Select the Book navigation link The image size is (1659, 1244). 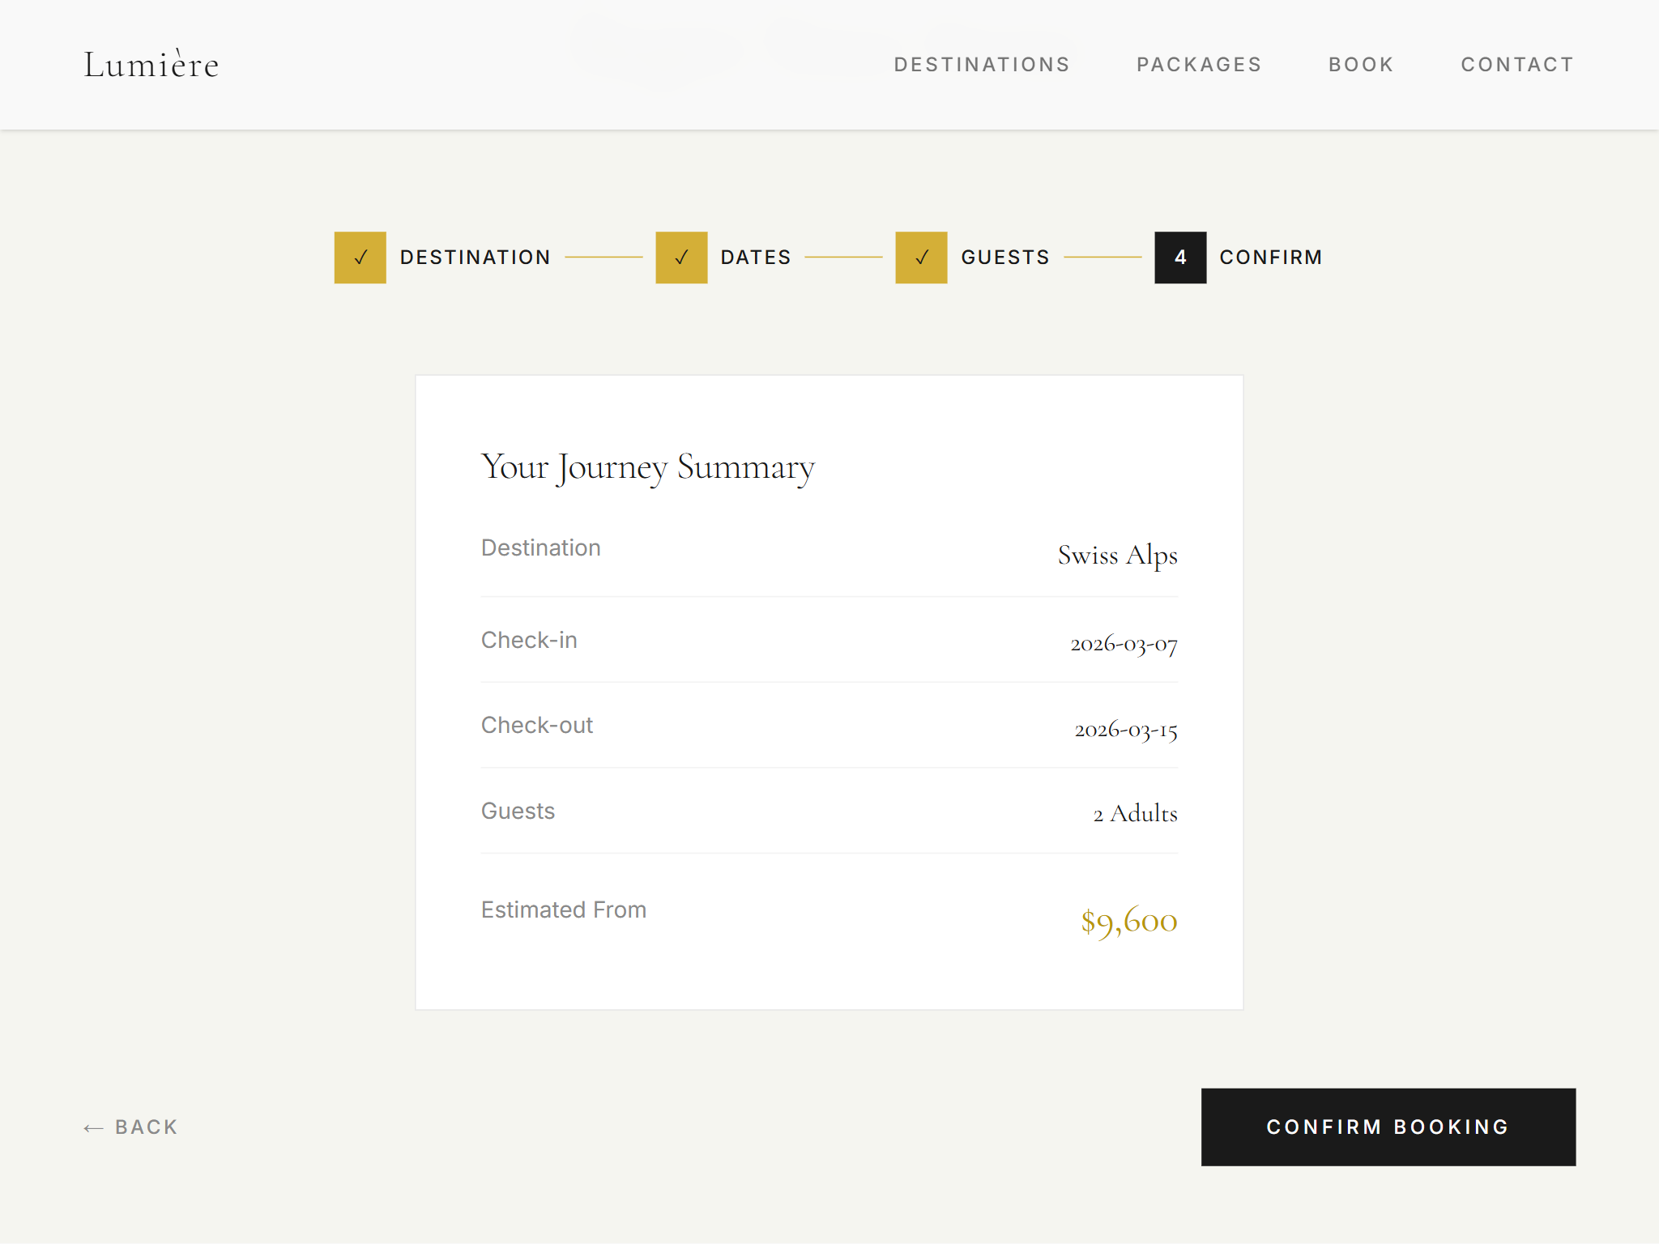pos(1361,65)
